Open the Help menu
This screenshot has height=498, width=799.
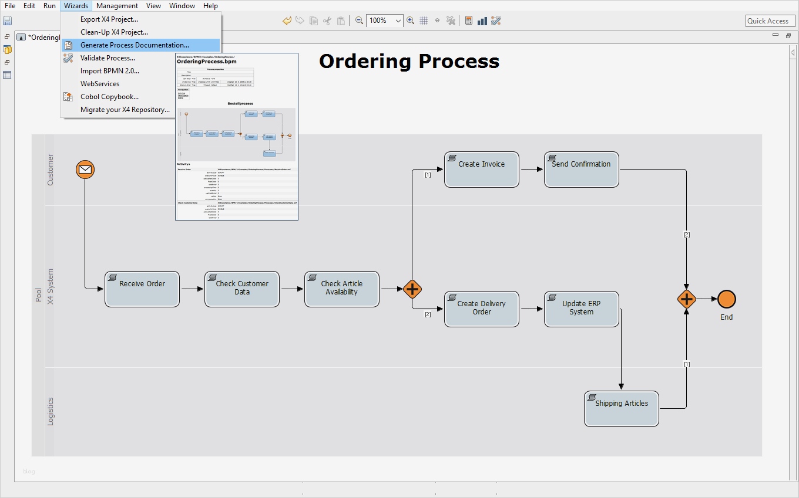point(210,6)
